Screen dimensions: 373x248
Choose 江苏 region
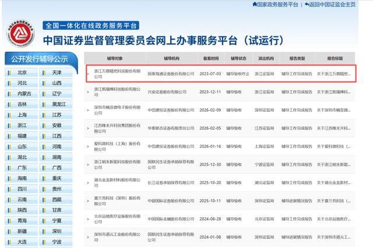(x=56, y=115)
